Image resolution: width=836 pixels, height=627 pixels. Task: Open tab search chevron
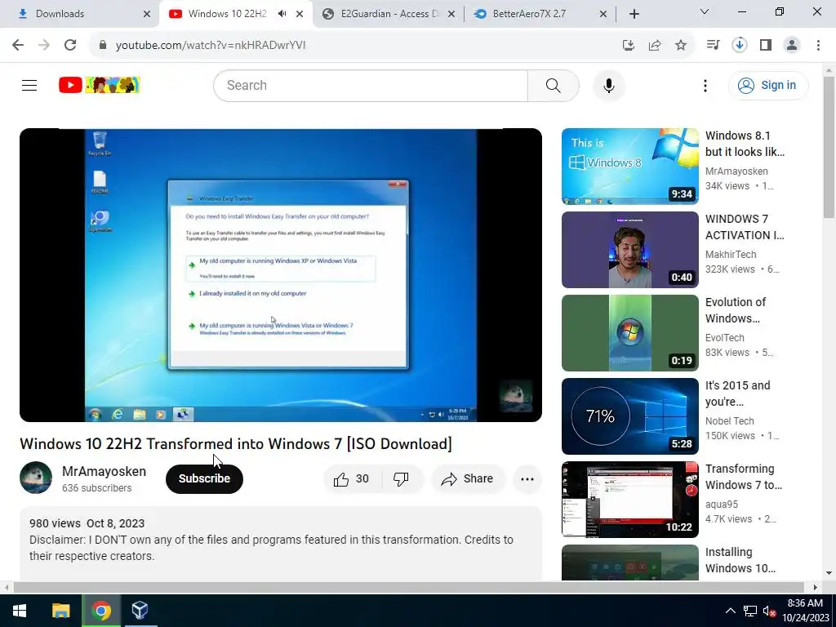tap(705, 11)
